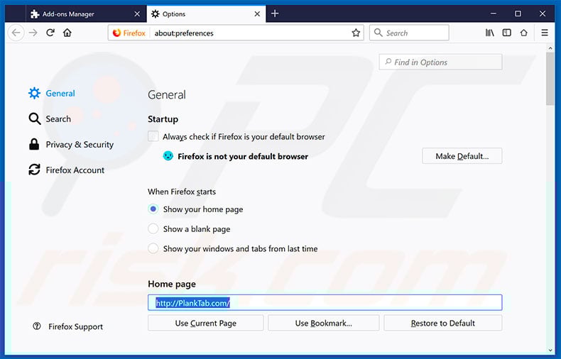Open Privacy & Security preferences
Screen dimensions: 561x359
(x=71, y=145)
